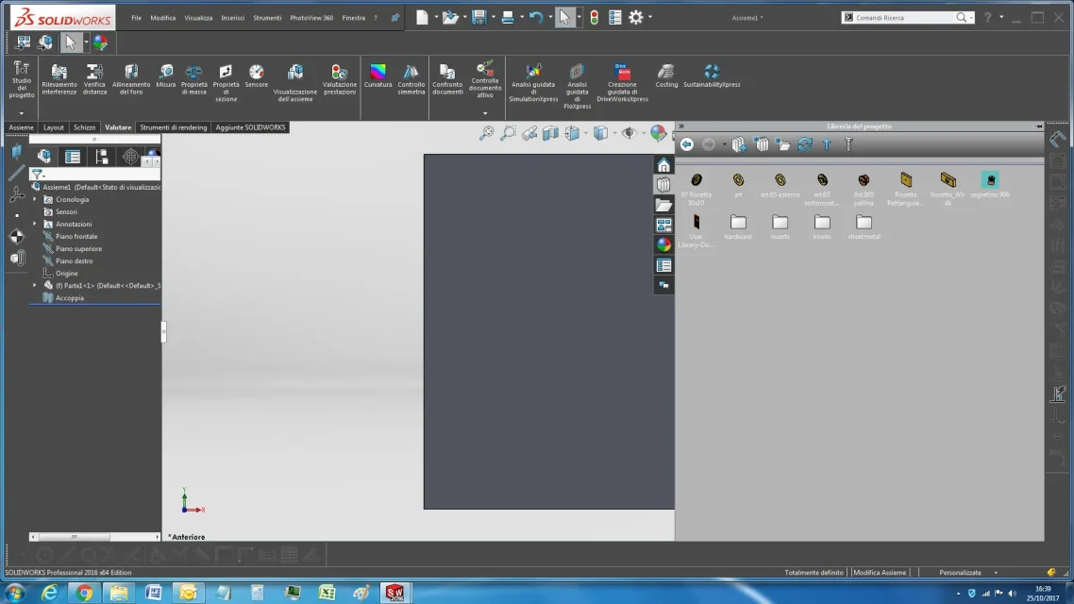Image resolution: width=1074 pixels, height=604 pixels.
Task: Click in the Comandi Ricerca search field
Action: [x=903, y=17]
